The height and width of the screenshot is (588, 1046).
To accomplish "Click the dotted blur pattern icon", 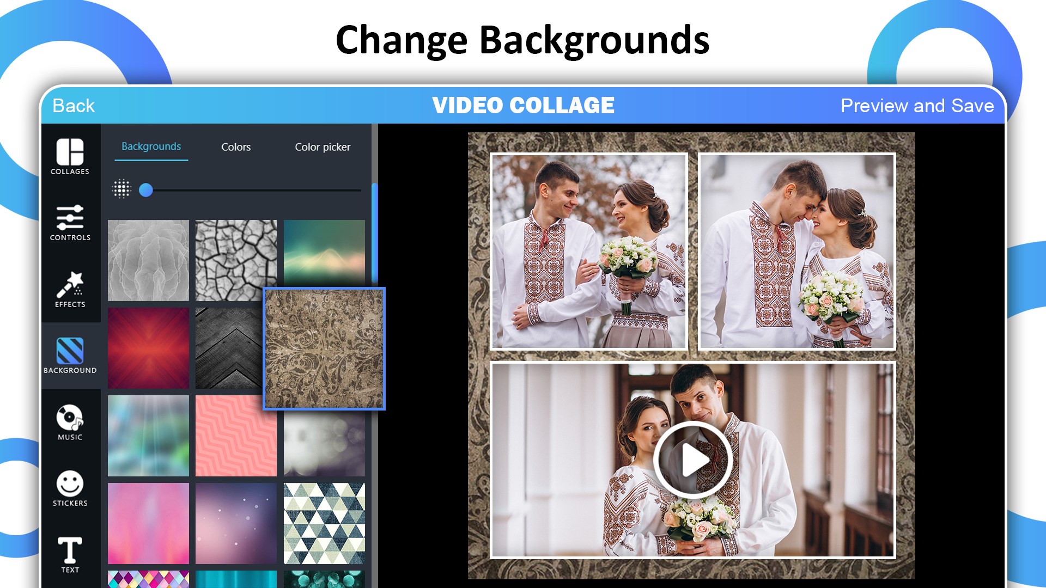I will pyautogui.click(x=121, y=189).
